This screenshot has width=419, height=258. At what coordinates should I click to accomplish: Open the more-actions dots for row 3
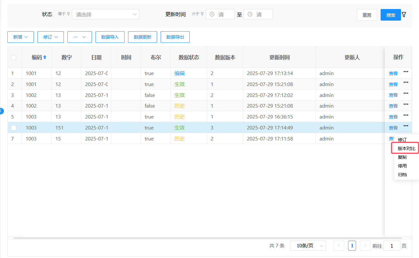point(406,93)
